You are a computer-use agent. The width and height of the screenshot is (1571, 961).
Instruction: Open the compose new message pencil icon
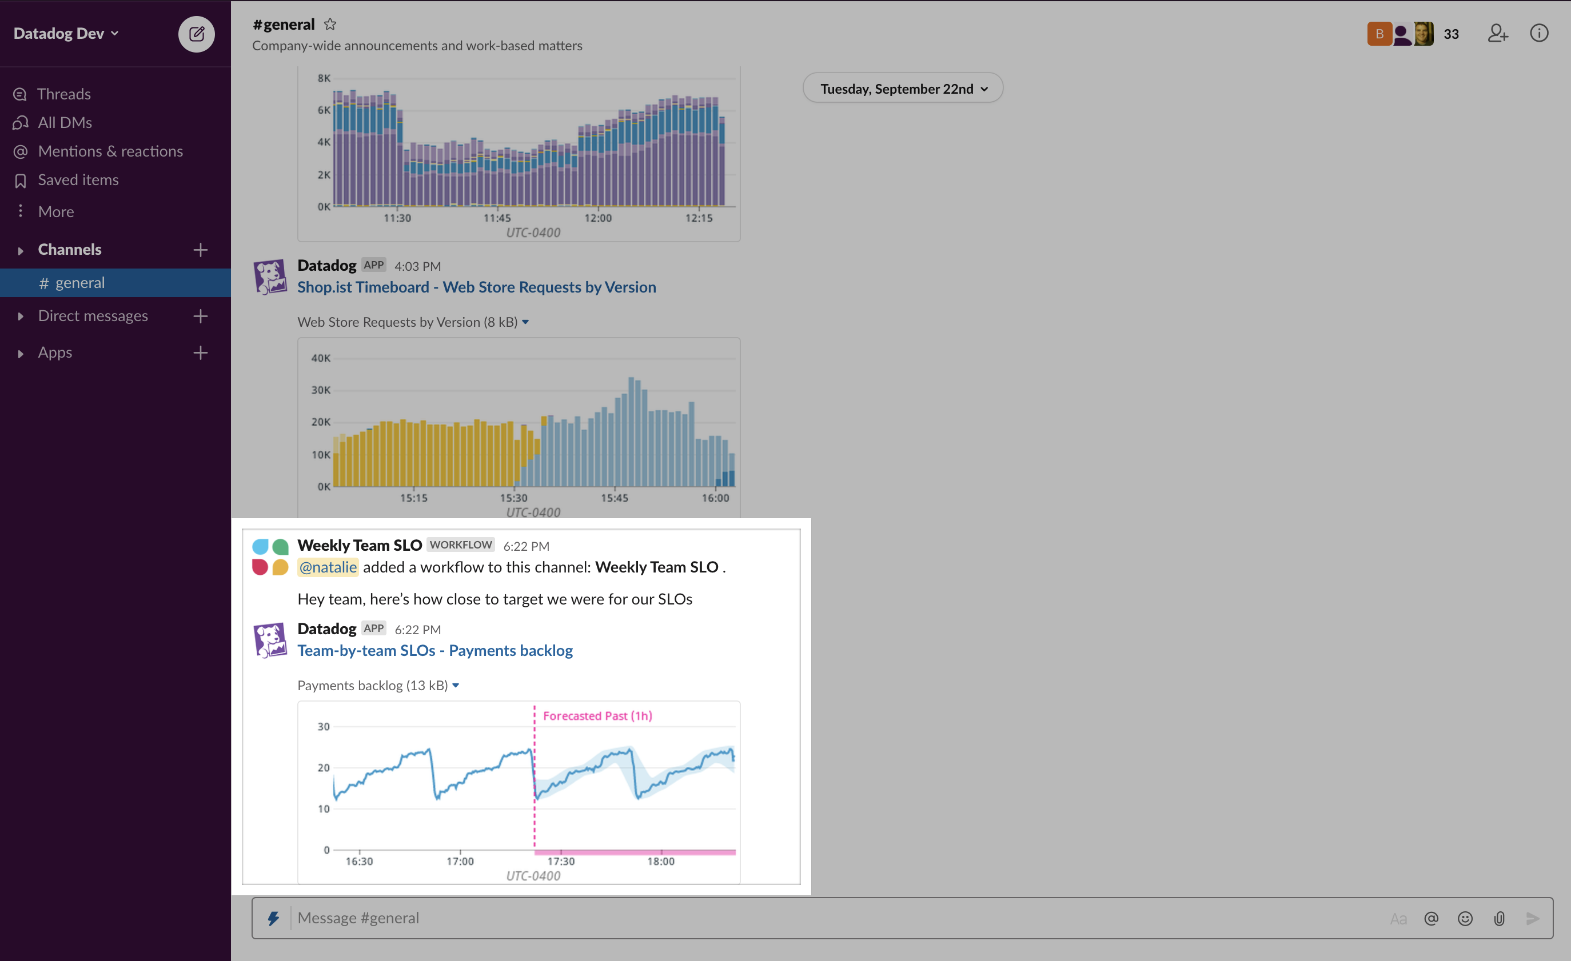(x=197, y=33)
